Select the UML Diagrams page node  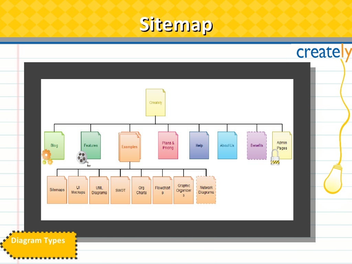click(99, 190)
